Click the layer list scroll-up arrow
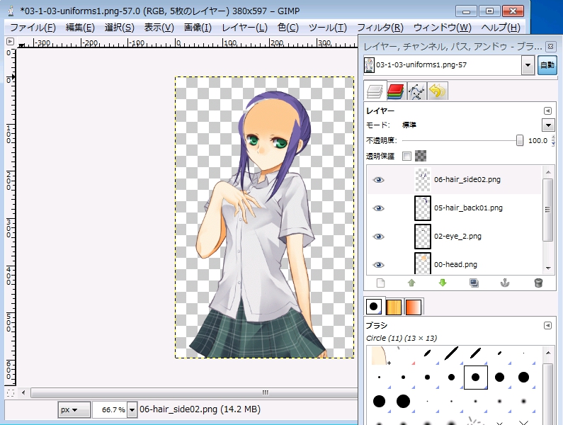The height and width of the screenshot is (425, 563). (x=548, y=172)
